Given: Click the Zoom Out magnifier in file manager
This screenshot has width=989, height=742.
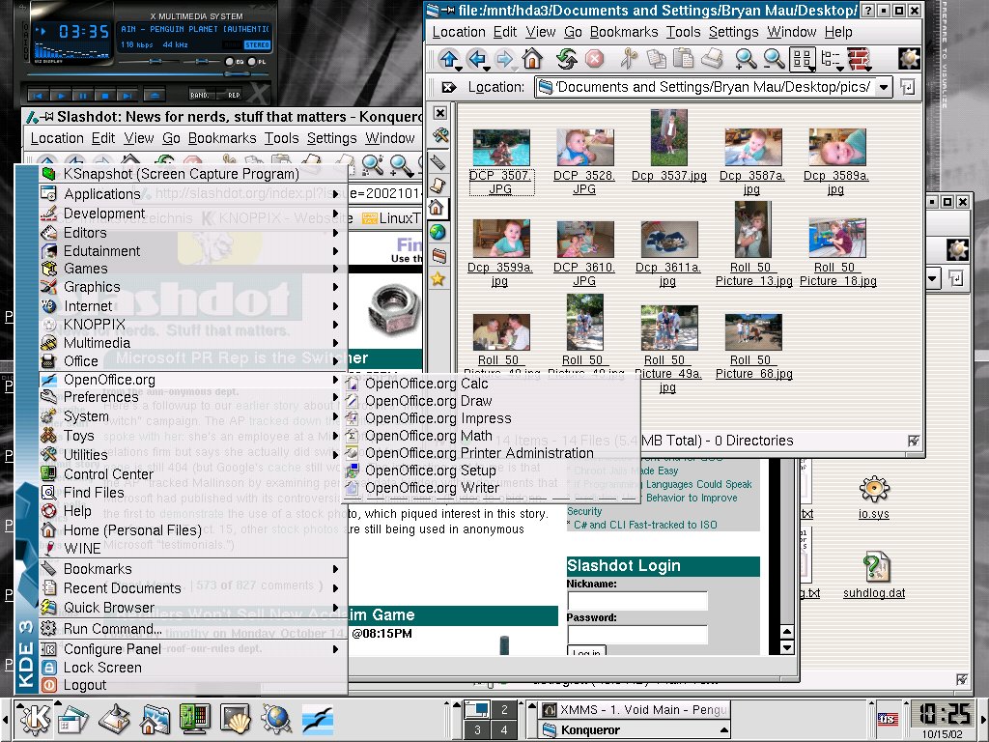Looking at the screenshot, I should (774, 59).
